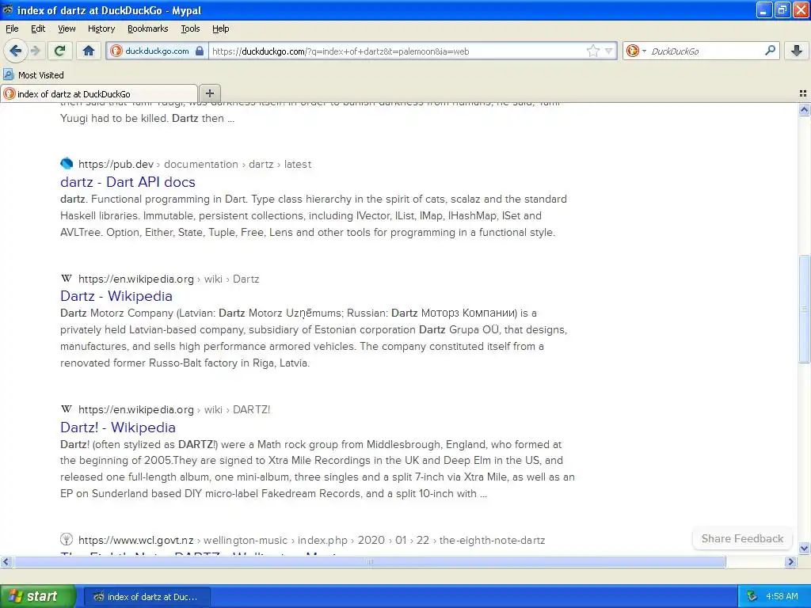The image size is (811, 608).
Task: Open 'Dartz - Wikipedia' result link
Action: coord(116,296)
